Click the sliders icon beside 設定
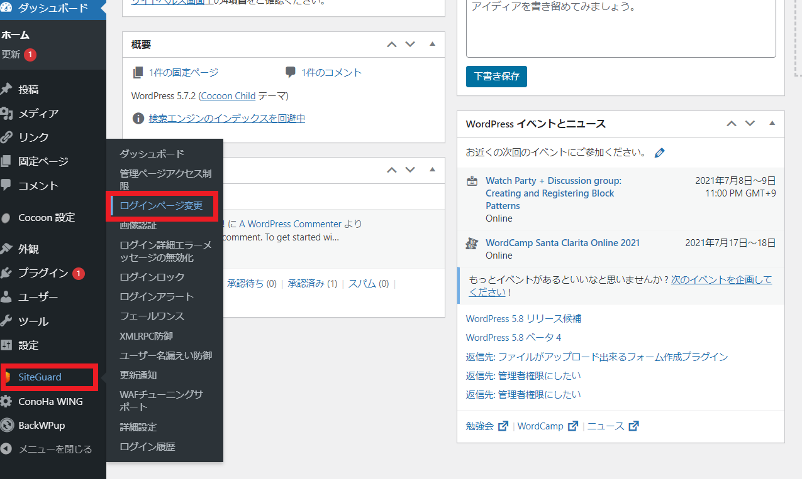The height and width of the screenshot is (479, 802). tap(6, 345)
